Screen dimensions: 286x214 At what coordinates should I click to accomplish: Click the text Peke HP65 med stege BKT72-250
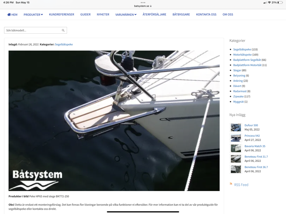coord(49,196)
